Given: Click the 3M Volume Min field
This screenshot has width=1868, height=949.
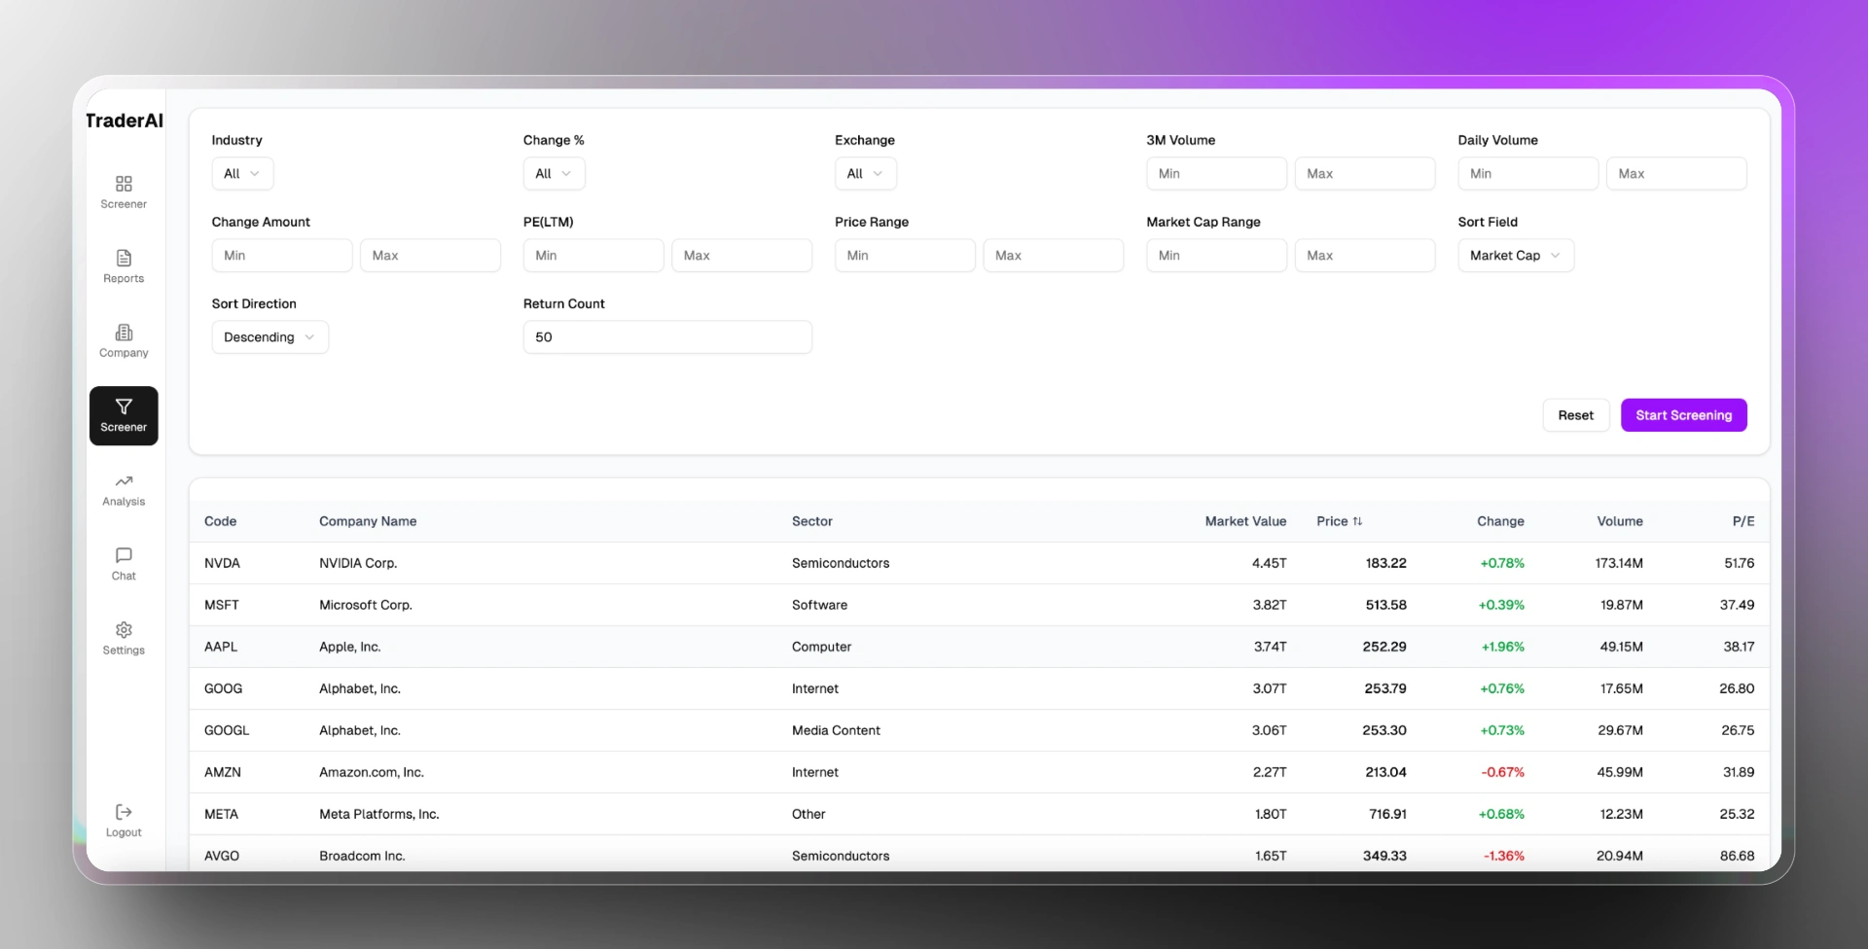Looking at the screenshot, I should [x=1216, y=174].
